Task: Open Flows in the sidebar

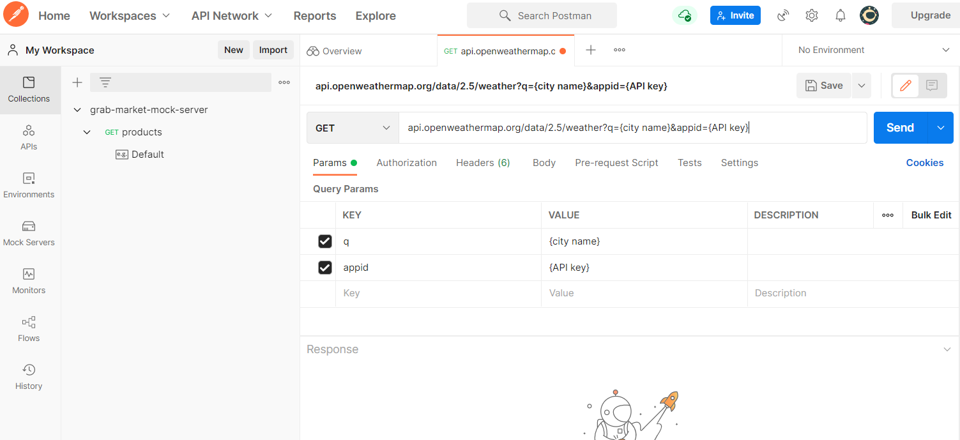Action: pyautogui.click(x=29, y=329)
